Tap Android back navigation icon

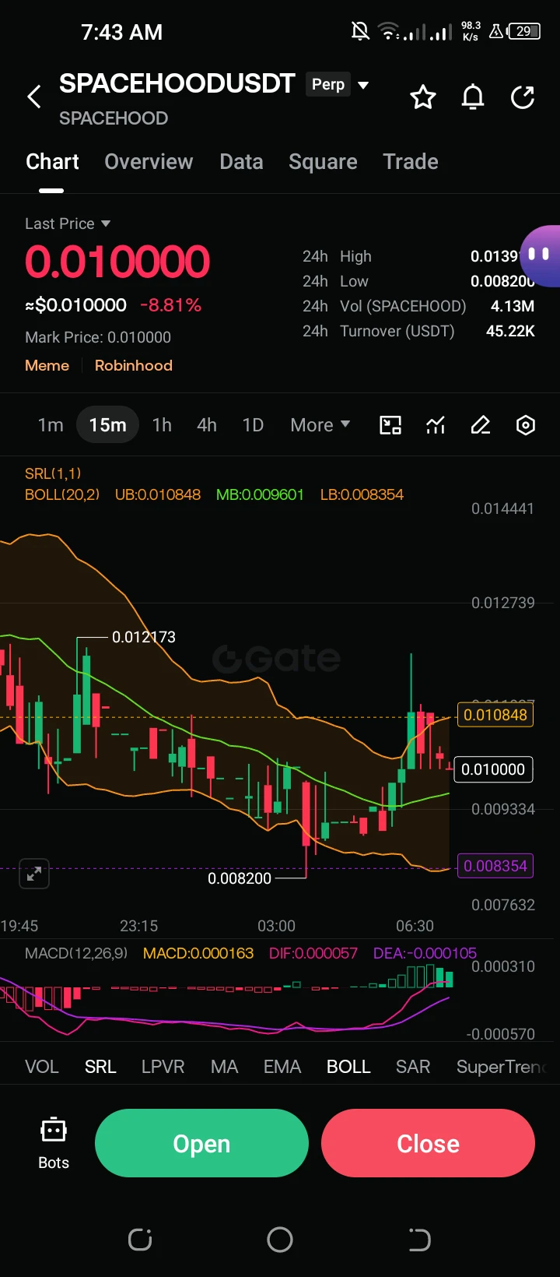pos(419,1240)
